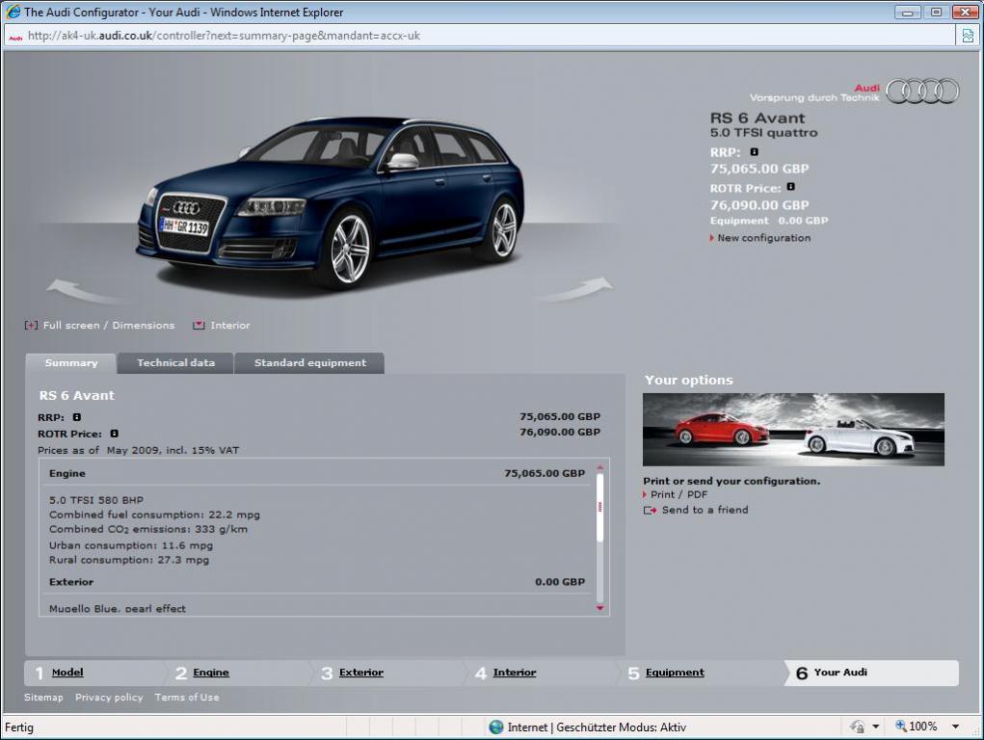Start a New configuration
This screenshot has height=740, width=984.
coord(763,238)
